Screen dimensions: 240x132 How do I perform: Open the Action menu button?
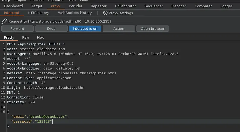point(119,29)
